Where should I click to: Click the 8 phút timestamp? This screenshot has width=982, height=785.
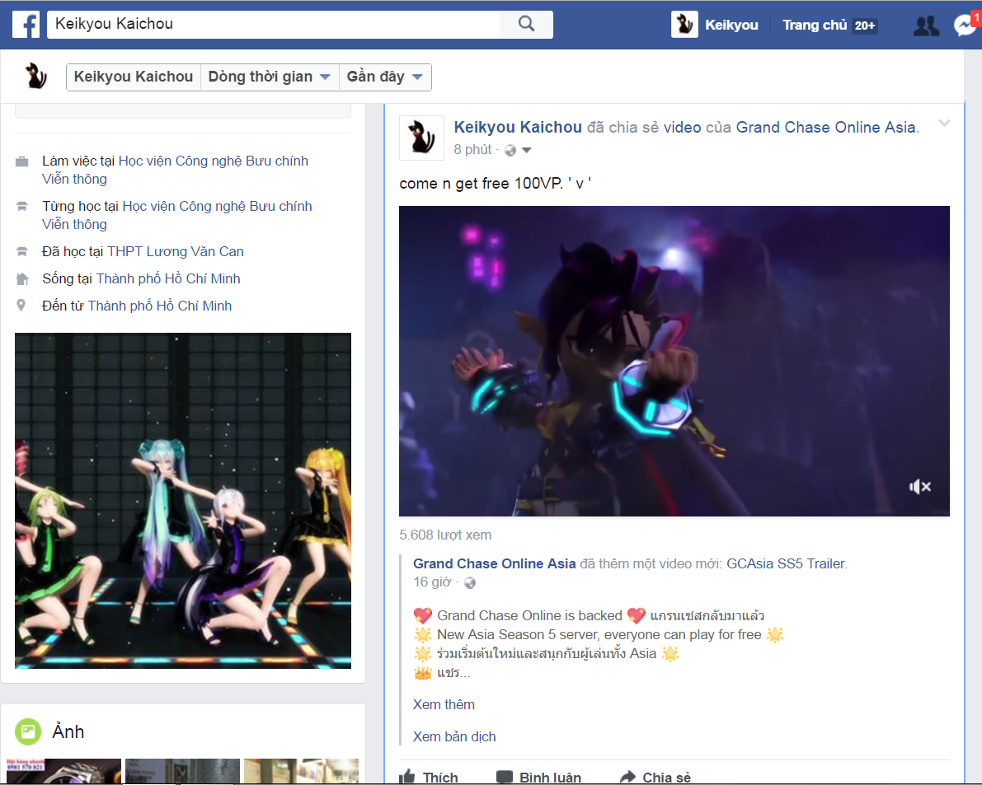click(472, 149)
